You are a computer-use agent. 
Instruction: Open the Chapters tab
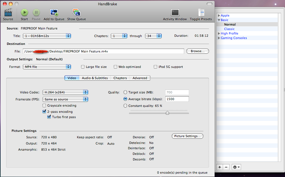(x=120, y=78)
